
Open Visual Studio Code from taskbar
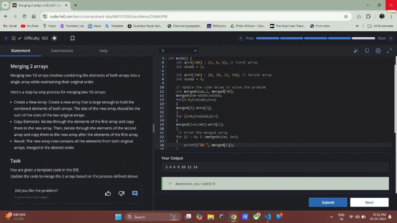(267, 217)
